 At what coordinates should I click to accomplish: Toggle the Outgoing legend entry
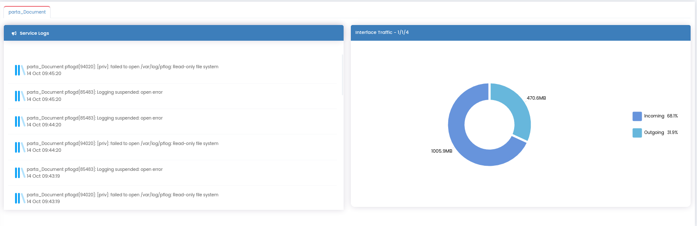click(654, 133)
